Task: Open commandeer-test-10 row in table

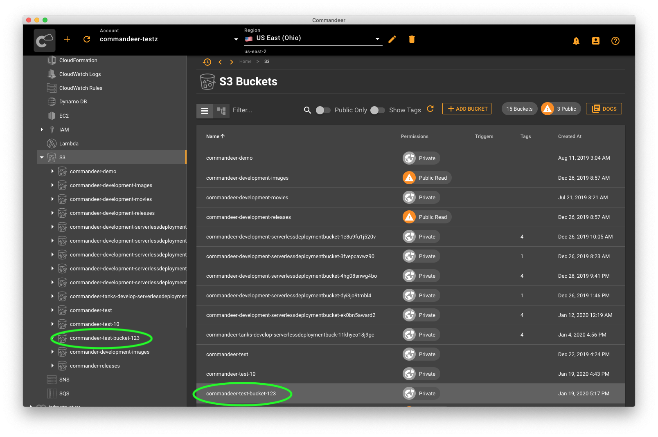Action: (x=410, y=374)
